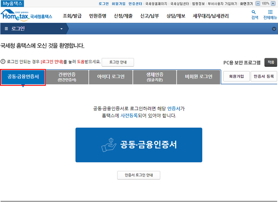Open the 전체메뉴 grid icon
Viewport: 278px width, 208px height.
tap(270, 12)
